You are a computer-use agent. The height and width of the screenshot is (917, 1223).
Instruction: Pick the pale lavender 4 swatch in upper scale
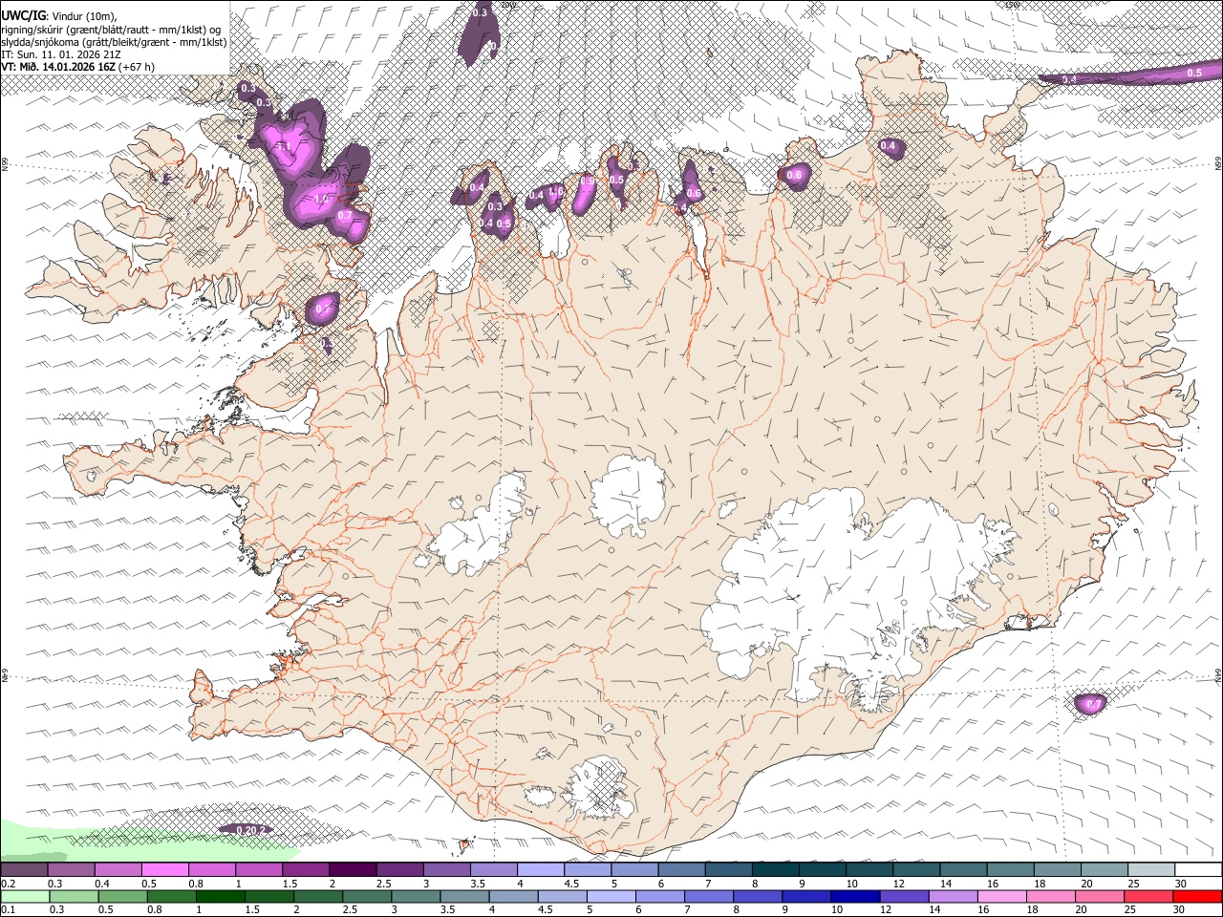coord(539,870)
